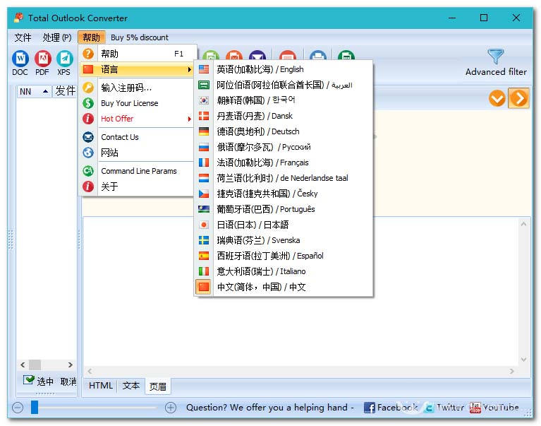Select Contact Us menu entry
541x426 pixels.
click(x=138, y=137)
